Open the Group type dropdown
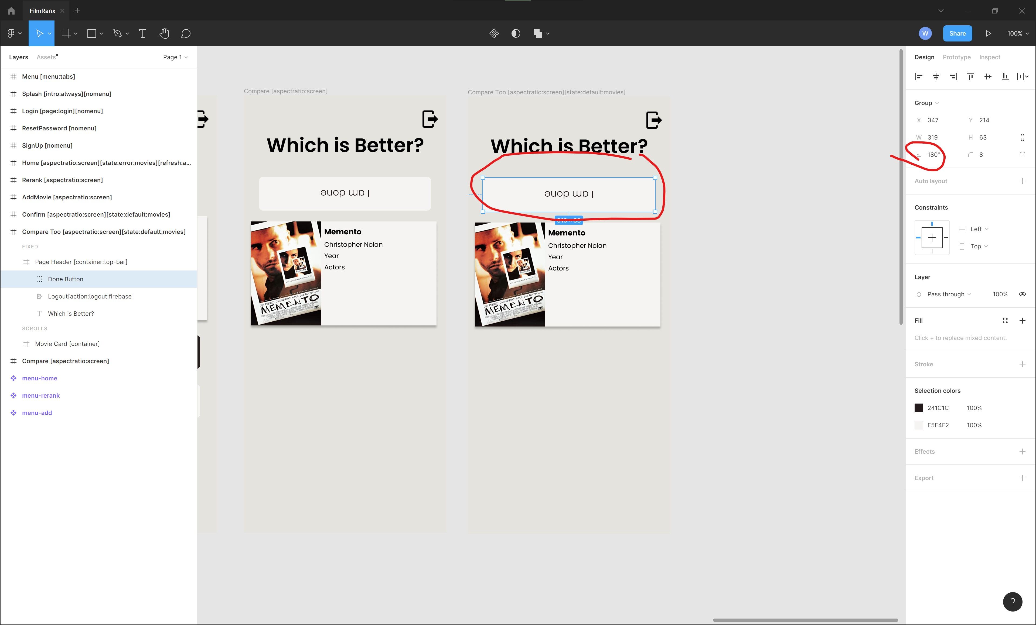The height and width of the screenshot is (625, 1036). [x=926, y=103]
